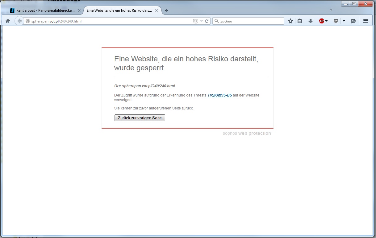Click the Firefox home icon
Image resolution: width=376 pixels, height=238 pixels.
click(x=8, y=21)
